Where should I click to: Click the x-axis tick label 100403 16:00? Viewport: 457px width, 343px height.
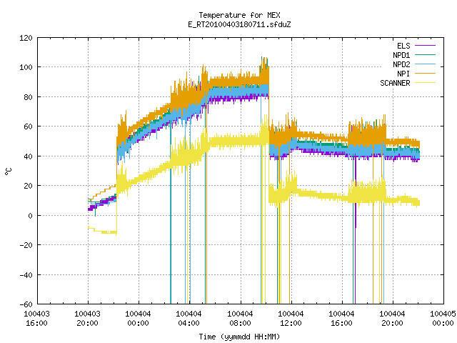pos(36,319)
